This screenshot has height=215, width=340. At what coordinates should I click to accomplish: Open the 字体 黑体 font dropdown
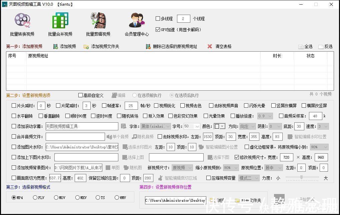155,126
